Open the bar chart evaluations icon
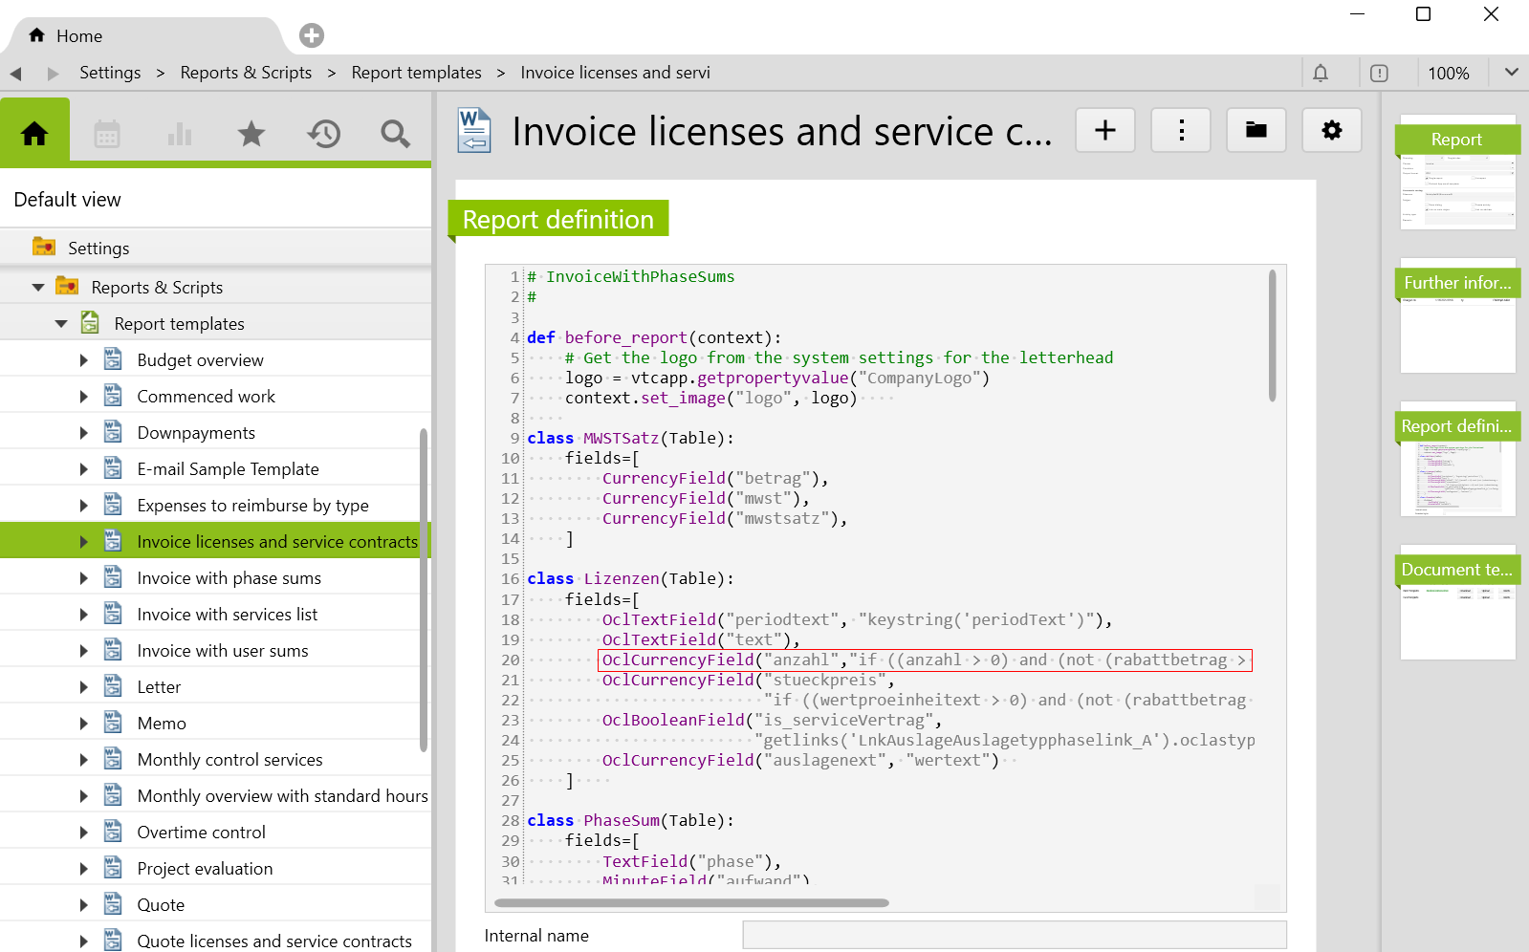The image size is (1529, 952). point(180,134)
